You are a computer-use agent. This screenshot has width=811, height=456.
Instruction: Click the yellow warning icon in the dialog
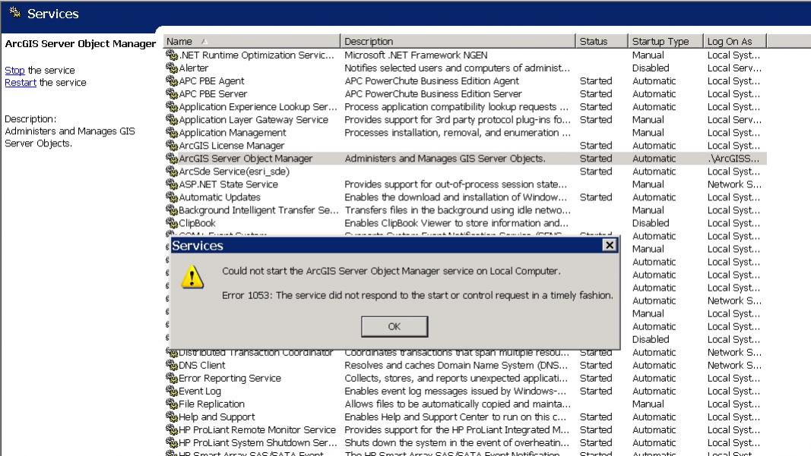192,277
